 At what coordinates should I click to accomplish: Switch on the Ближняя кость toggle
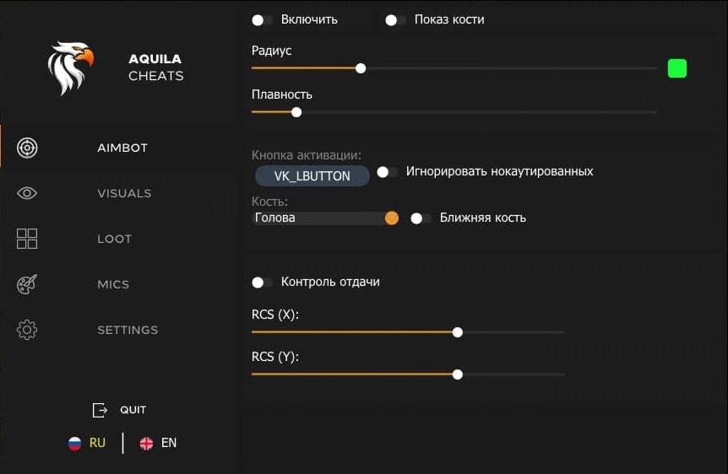pyautogui.click(x=421, y=218)
